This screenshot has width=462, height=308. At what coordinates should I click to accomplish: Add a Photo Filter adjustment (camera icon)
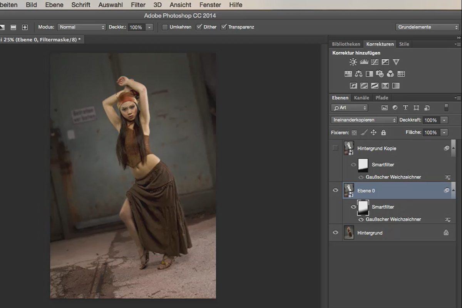380,74
